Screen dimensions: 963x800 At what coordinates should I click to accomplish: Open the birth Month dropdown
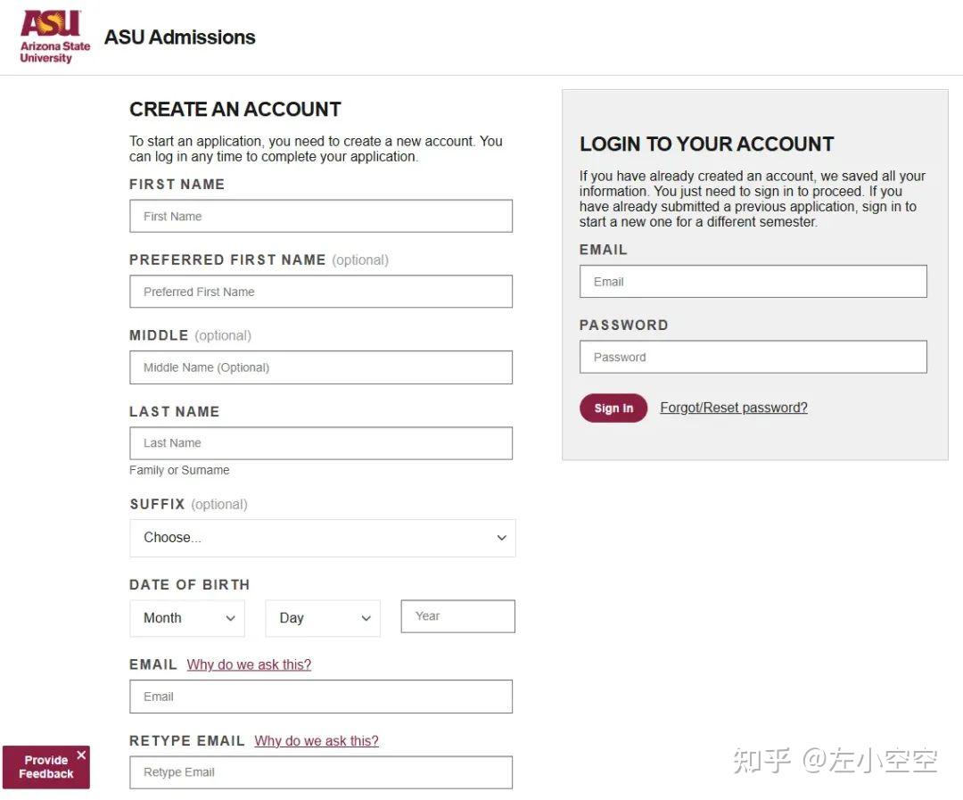187,618
